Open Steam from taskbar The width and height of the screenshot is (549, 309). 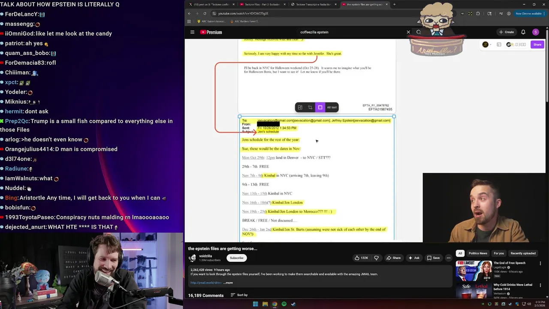(x=293, y=304)
